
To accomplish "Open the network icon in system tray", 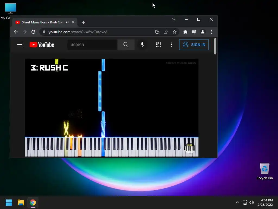I will (245, 202).
